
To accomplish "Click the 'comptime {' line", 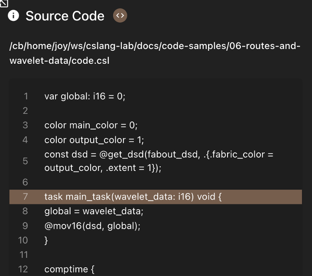I will coord(69,269).
